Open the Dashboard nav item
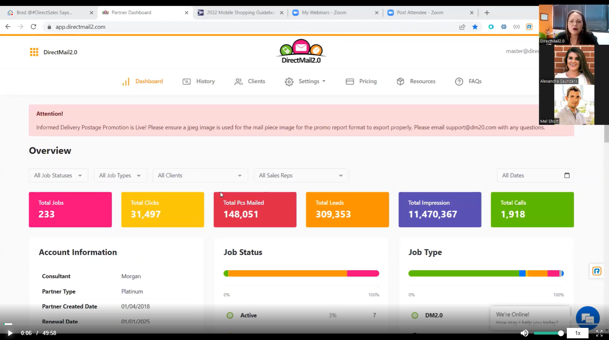This screenshot has width=609, height=340. pyautogui.click(x=142, y=81)
